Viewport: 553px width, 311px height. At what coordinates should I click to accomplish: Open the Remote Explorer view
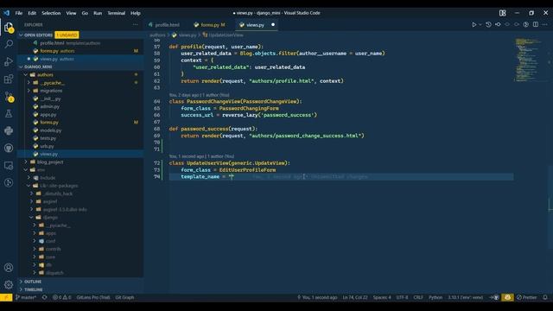9,165
